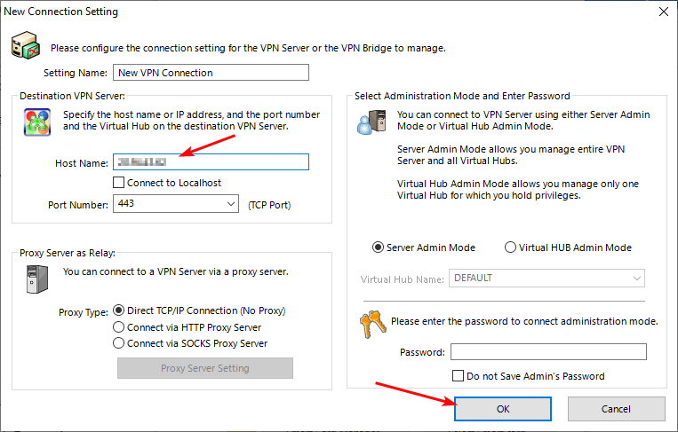The width and height of the screenshot is (678, 432).
Task: Choose Direct TCP/IP Connection (No Proxy)
Action: [119, 311]
